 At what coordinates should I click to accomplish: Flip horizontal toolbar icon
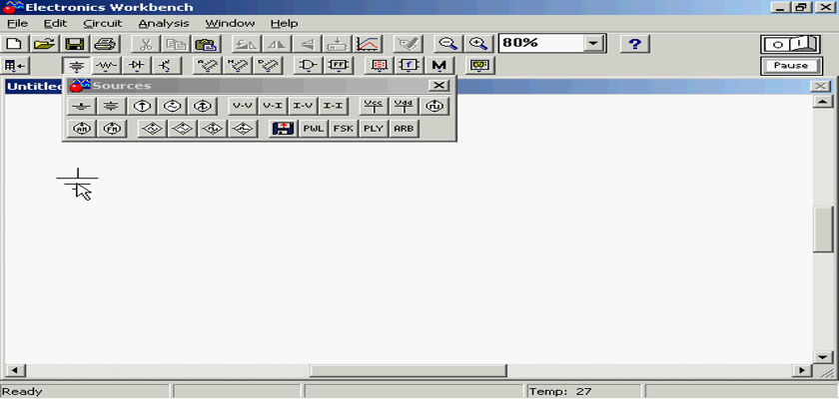[x=277, y=44]
